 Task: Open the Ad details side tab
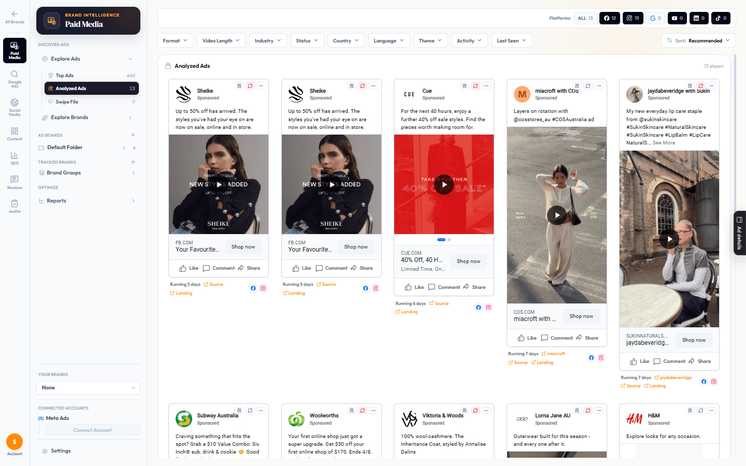[740, 233]
